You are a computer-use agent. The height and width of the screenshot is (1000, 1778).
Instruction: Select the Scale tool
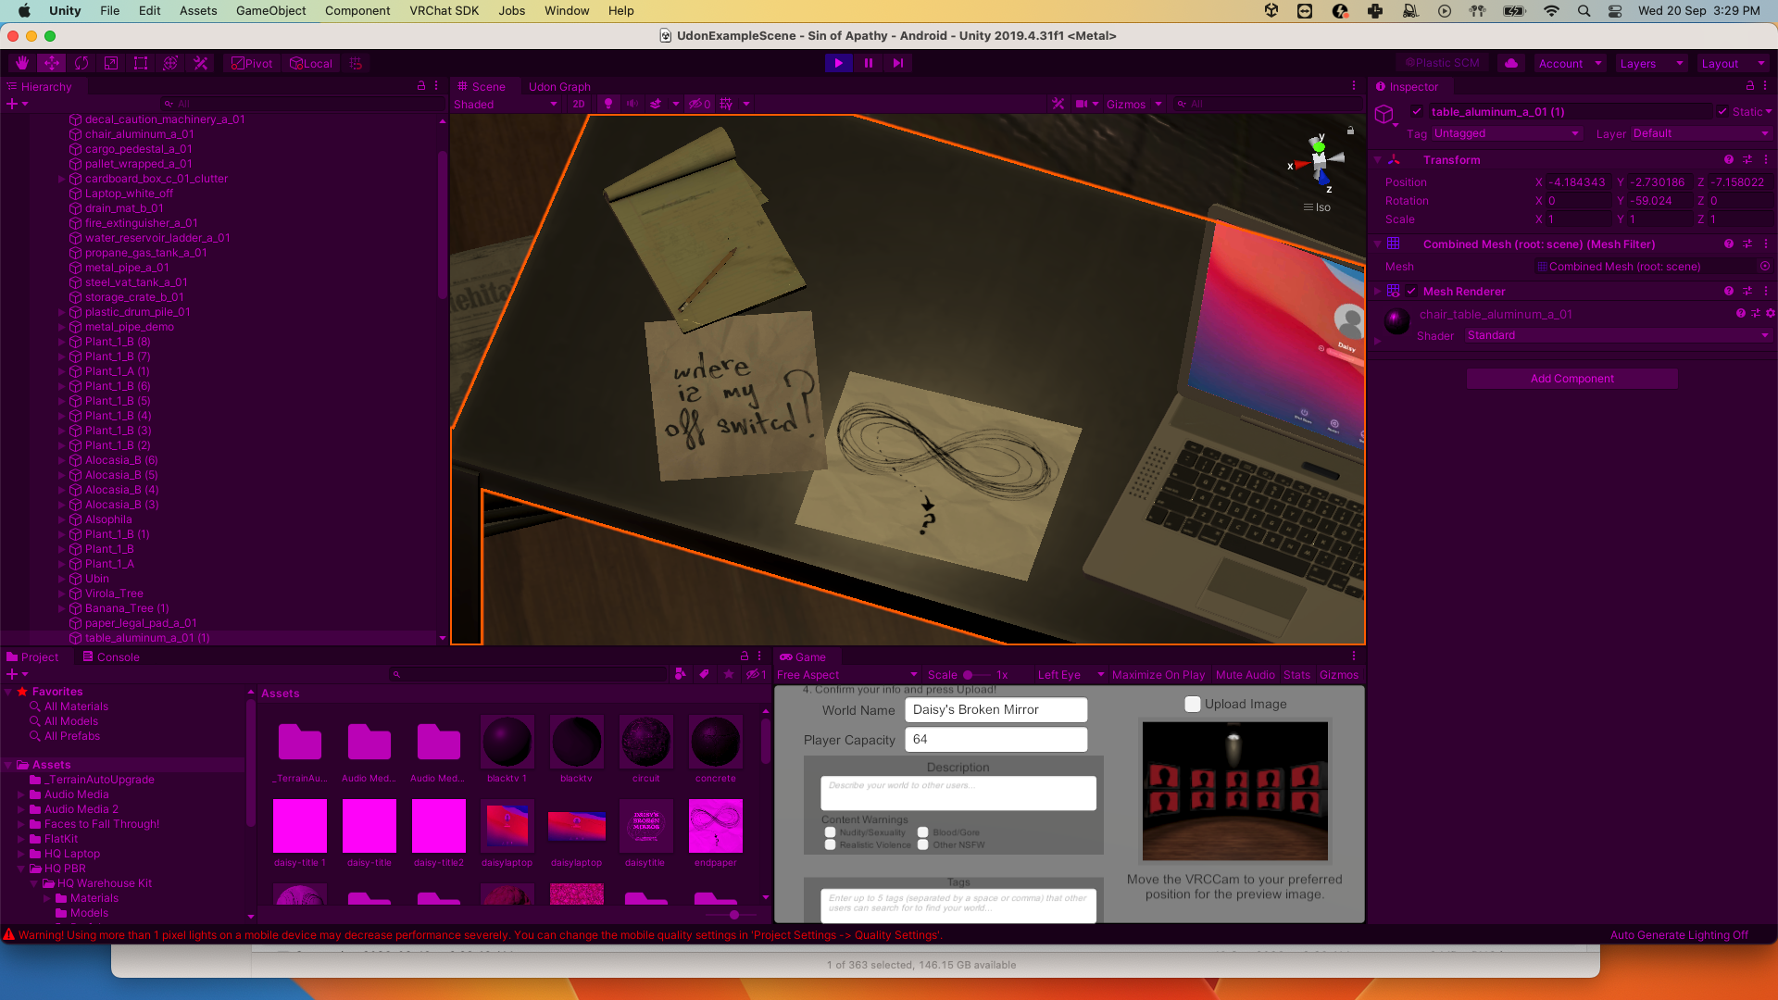pos(111,63)
